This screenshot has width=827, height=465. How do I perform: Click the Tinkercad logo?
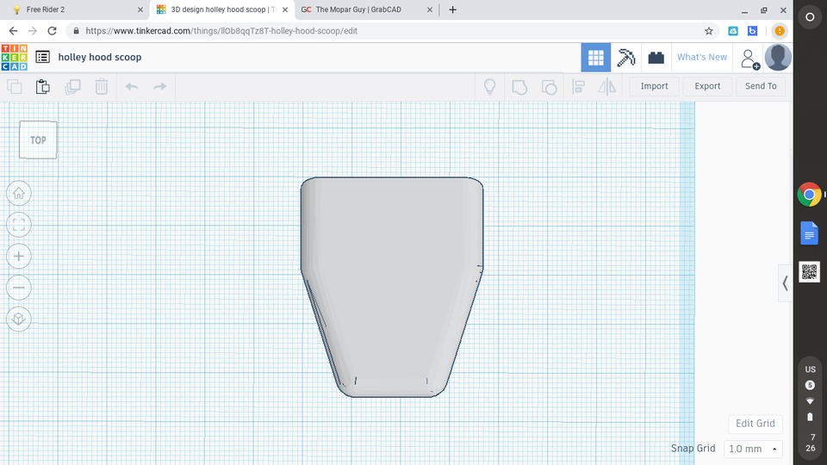pos(15,58)
